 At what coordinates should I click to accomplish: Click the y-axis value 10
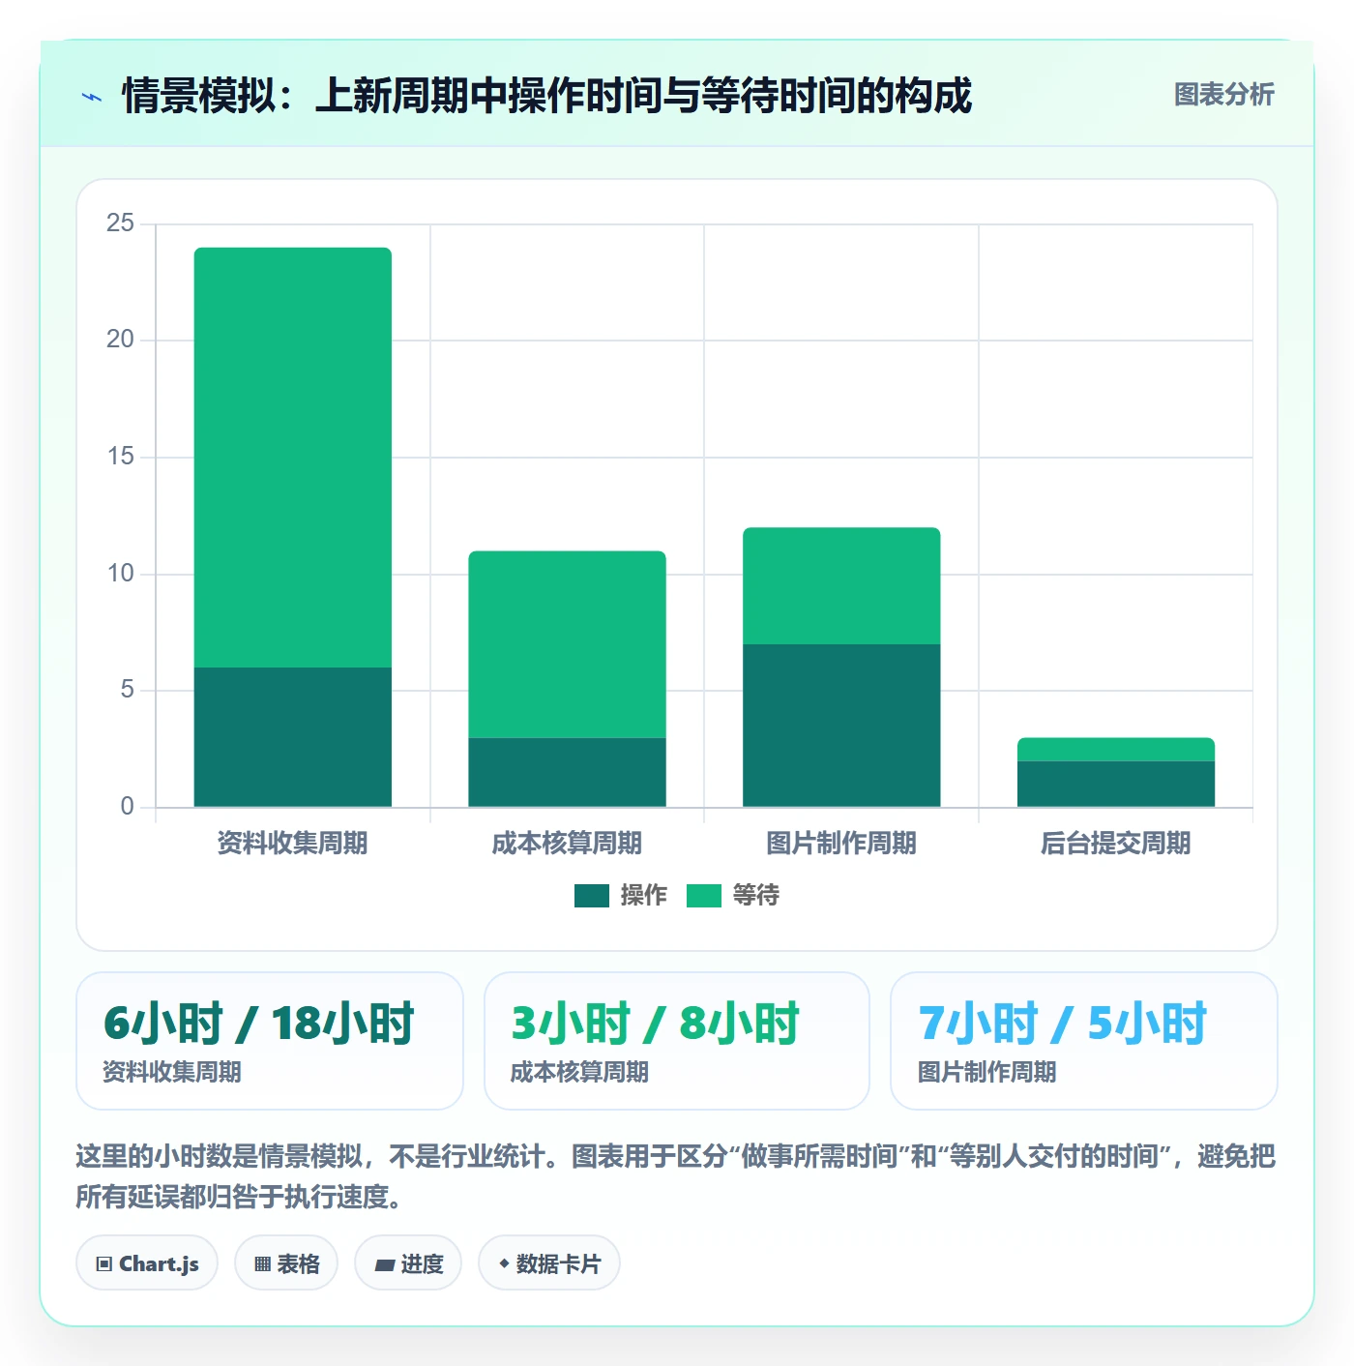pyautogui.click(x=121, y=574)
